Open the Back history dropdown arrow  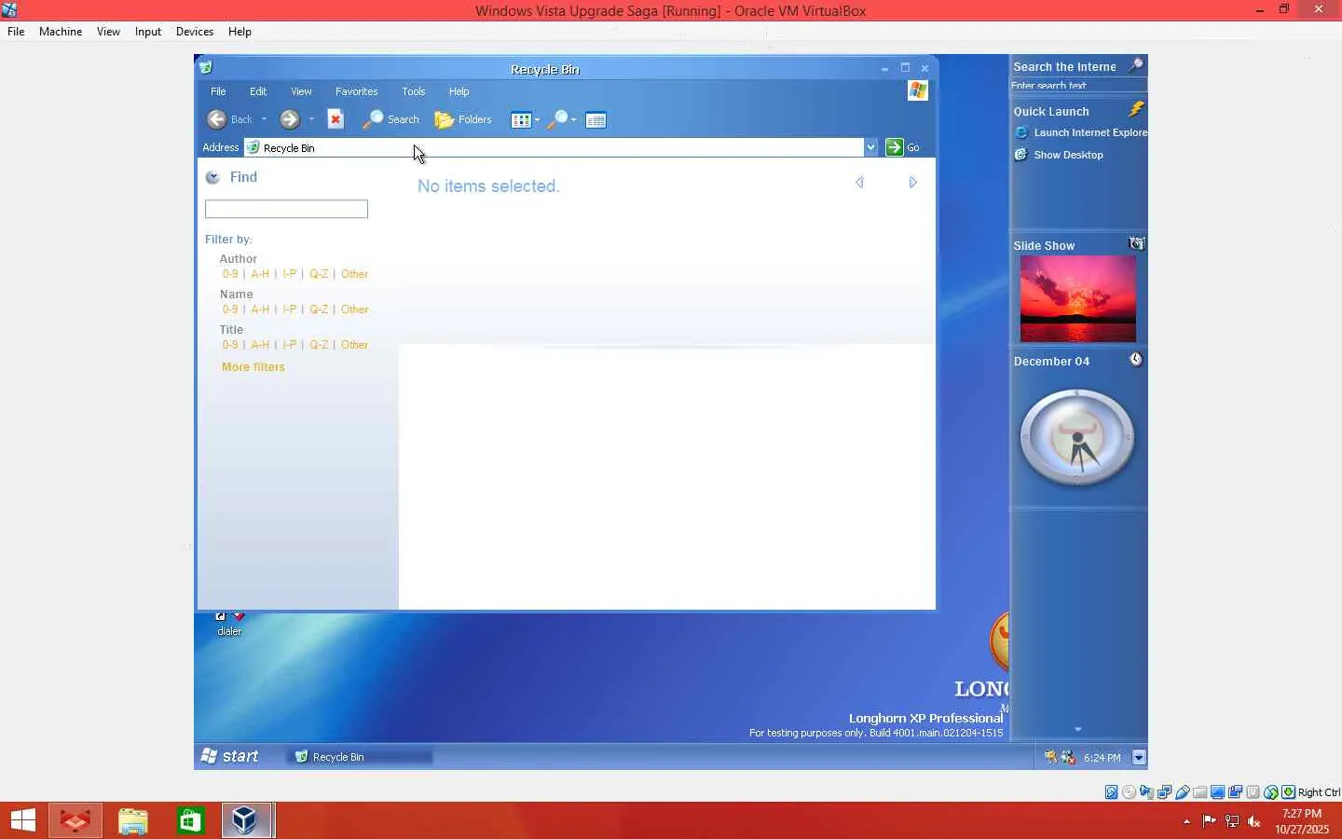[264, 119]
